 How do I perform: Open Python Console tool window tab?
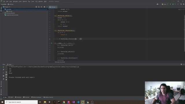pos(48,97)
